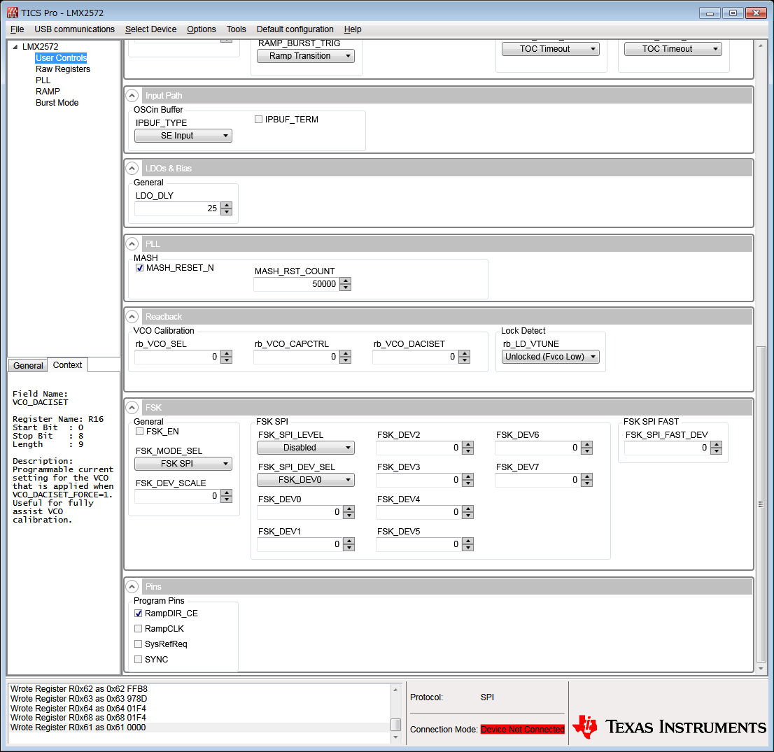Viewport: 774px width, 752px height.
Task: Click the LDO_DLY spinner arrows
Action: click(x=227, y=208)
